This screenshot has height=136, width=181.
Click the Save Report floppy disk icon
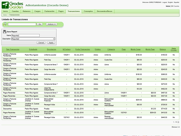5,32
